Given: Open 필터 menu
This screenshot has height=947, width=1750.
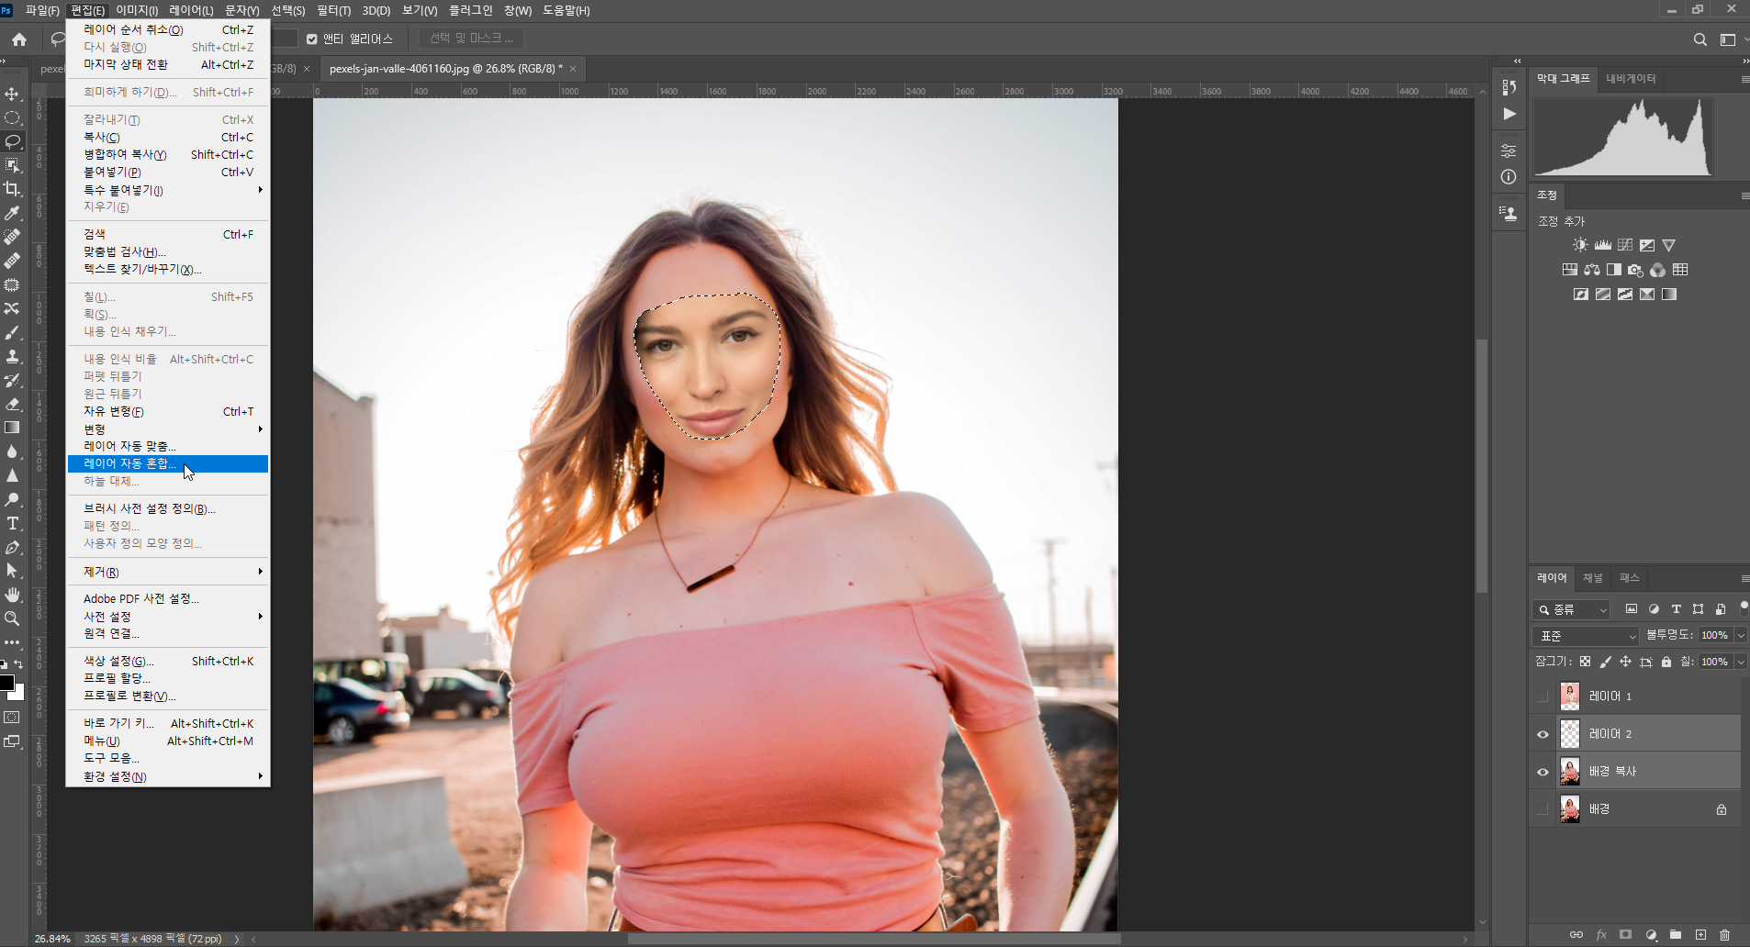Looking at the screenshot, I should coord(333,10).
